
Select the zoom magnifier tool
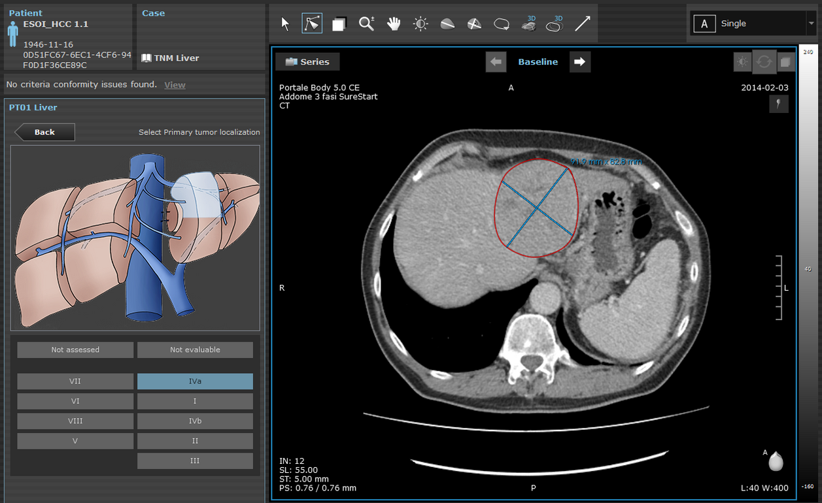pos(366,24)
